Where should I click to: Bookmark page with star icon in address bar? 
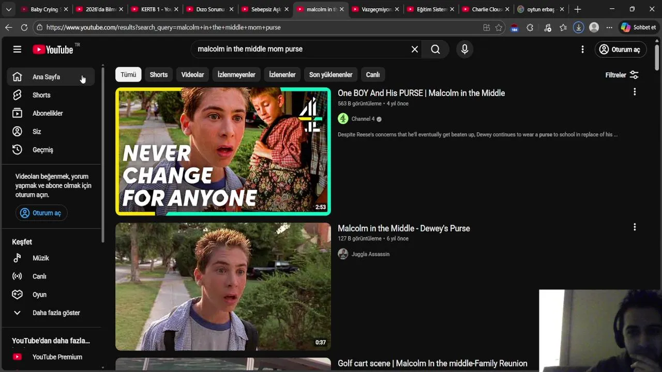(x=499, y=27)
